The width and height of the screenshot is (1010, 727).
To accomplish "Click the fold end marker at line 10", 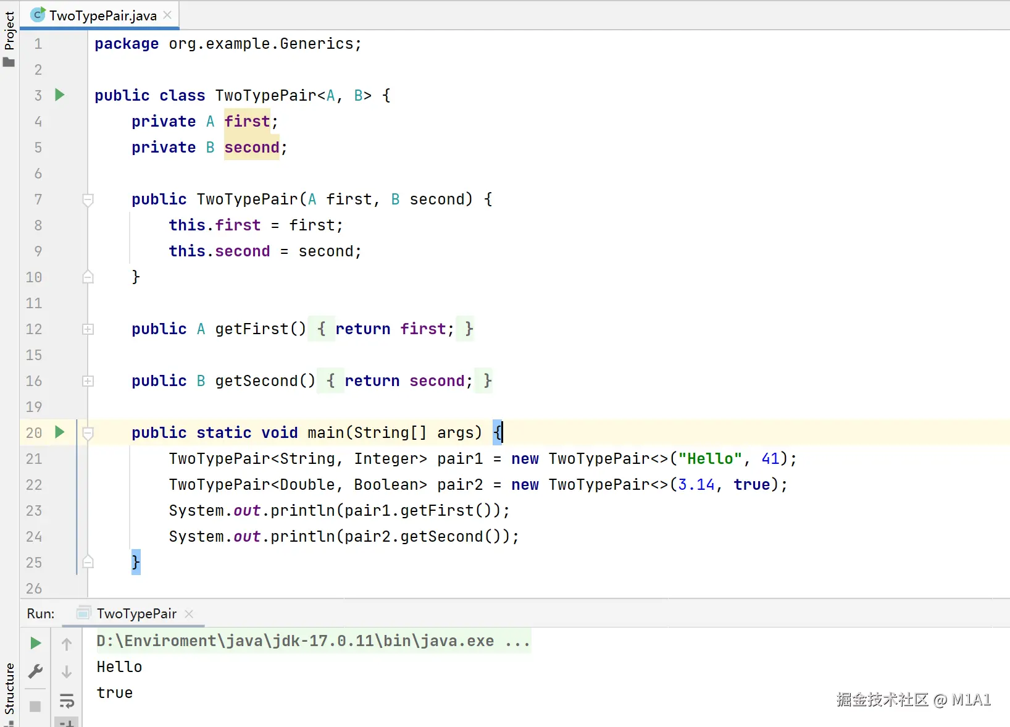I will tap(88, 277).
